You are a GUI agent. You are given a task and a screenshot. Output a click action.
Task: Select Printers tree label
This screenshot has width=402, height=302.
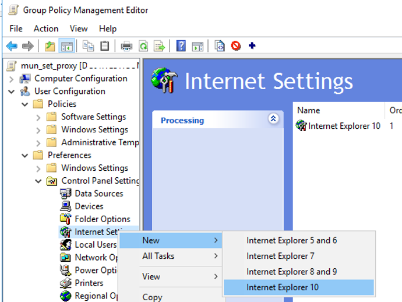89,283
